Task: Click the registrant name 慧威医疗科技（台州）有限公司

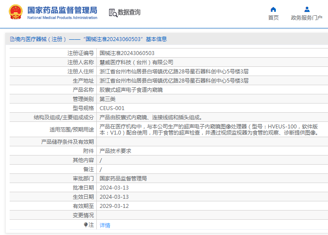Action: tap(136, 62)
